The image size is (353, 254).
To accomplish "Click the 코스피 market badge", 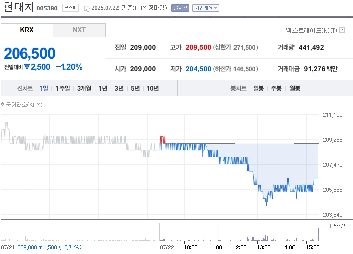I will point(70,8).
